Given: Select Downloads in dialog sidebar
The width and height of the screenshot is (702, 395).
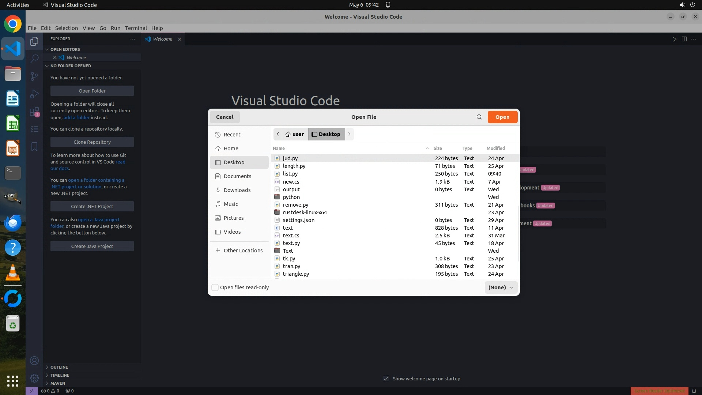Looking at the screenshot, I should click(x=237, y=190).
